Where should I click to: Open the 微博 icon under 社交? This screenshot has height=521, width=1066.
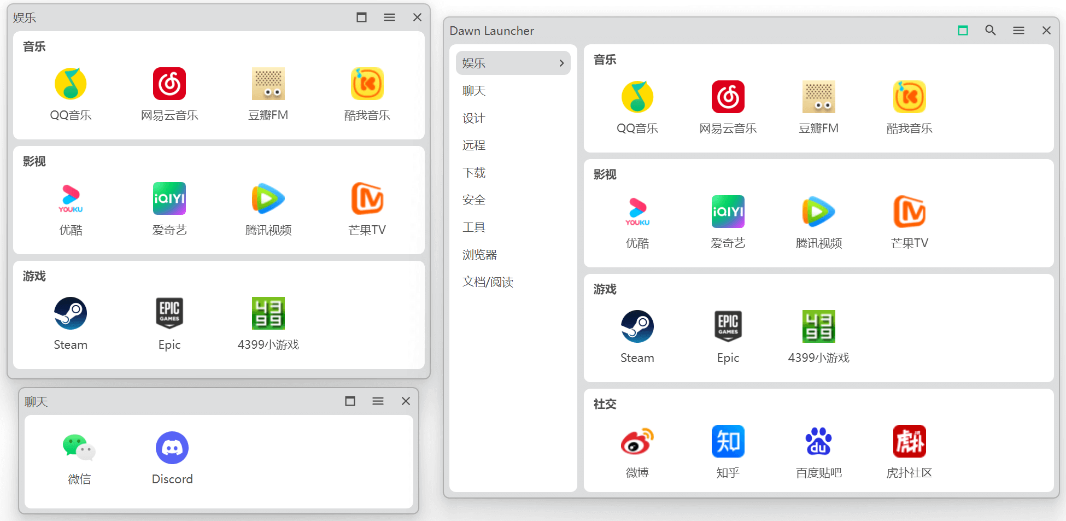pos(637,452)
